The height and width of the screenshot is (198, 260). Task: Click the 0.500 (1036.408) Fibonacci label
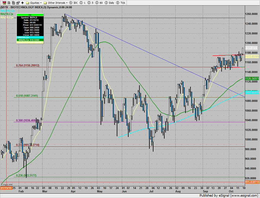[26, 120]
